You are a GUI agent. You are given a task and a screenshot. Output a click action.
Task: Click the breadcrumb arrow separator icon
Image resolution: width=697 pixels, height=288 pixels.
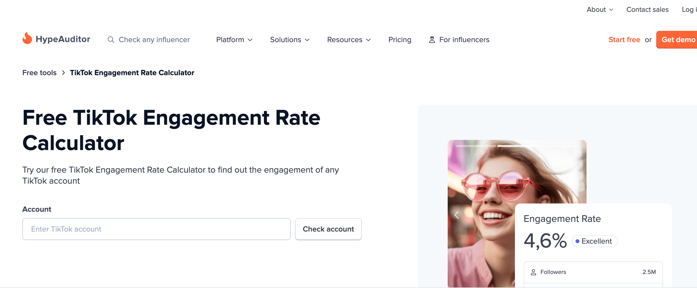pyautogui.click(x=63, y=73)
